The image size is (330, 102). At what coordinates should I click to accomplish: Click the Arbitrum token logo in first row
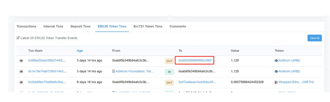coord(276,61)
